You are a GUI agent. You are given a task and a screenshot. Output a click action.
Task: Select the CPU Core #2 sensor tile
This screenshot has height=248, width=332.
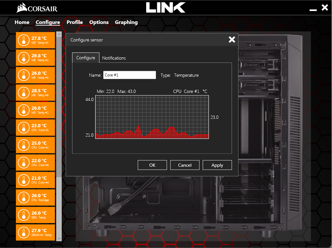[35, 145]
